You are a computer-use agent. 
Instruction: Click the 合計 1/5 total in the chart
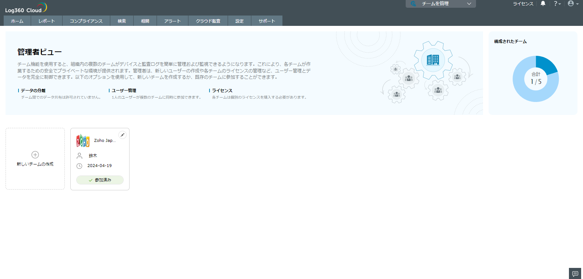[536, 78]
